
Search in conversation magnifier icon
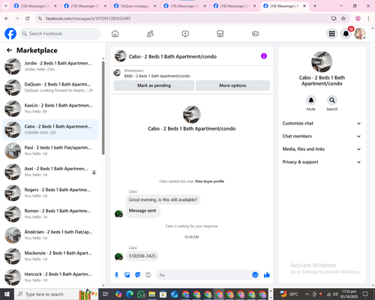point(332,100)
